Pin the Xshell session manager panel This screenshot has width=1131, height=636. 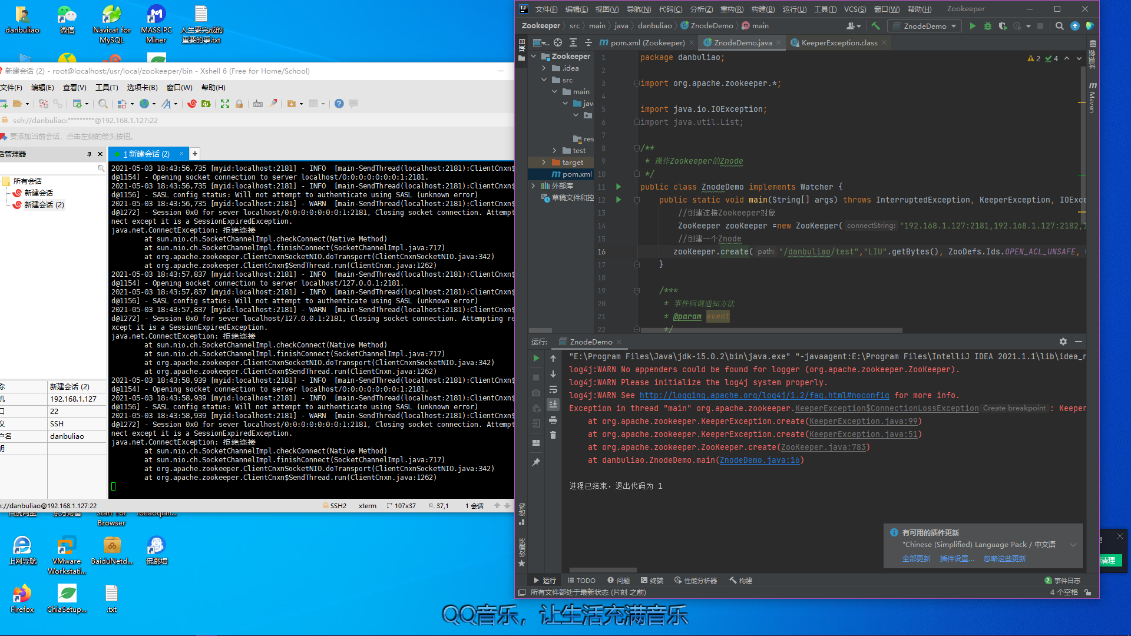90,154
